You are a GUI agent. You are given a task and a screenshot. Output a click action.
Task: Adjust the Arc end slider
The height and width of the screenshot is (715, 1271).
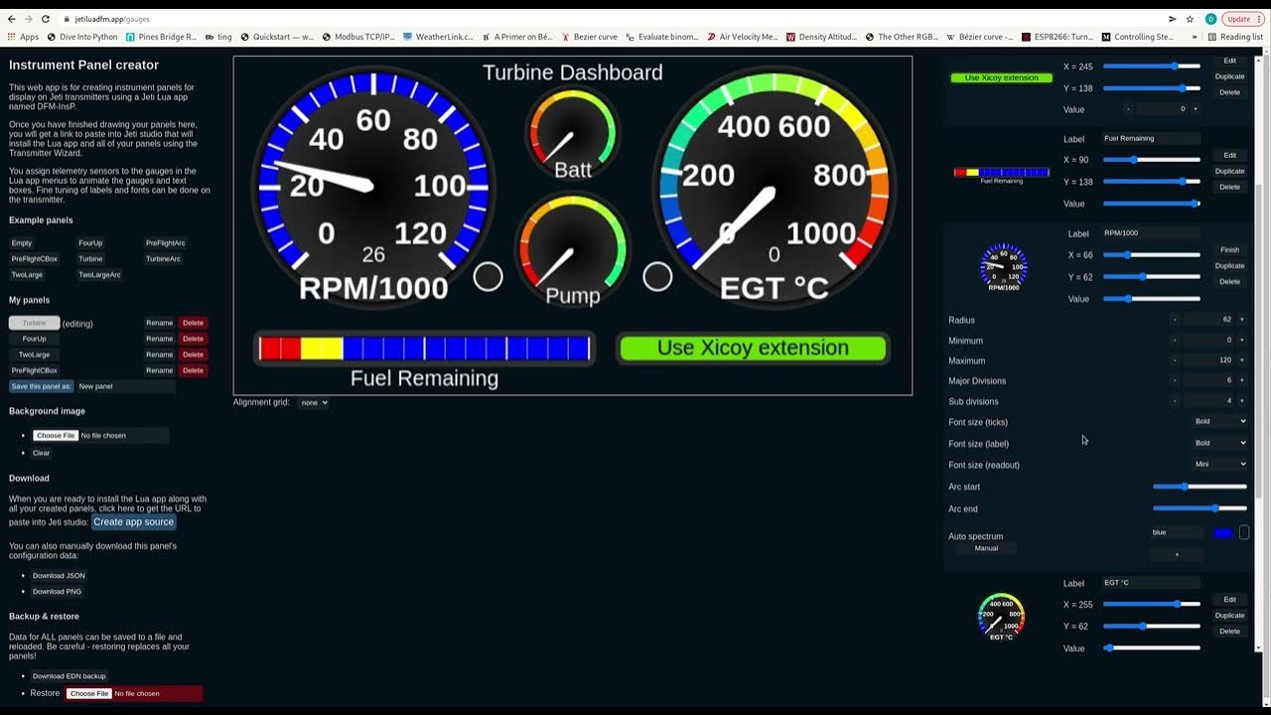click(x=1200, y=508)
